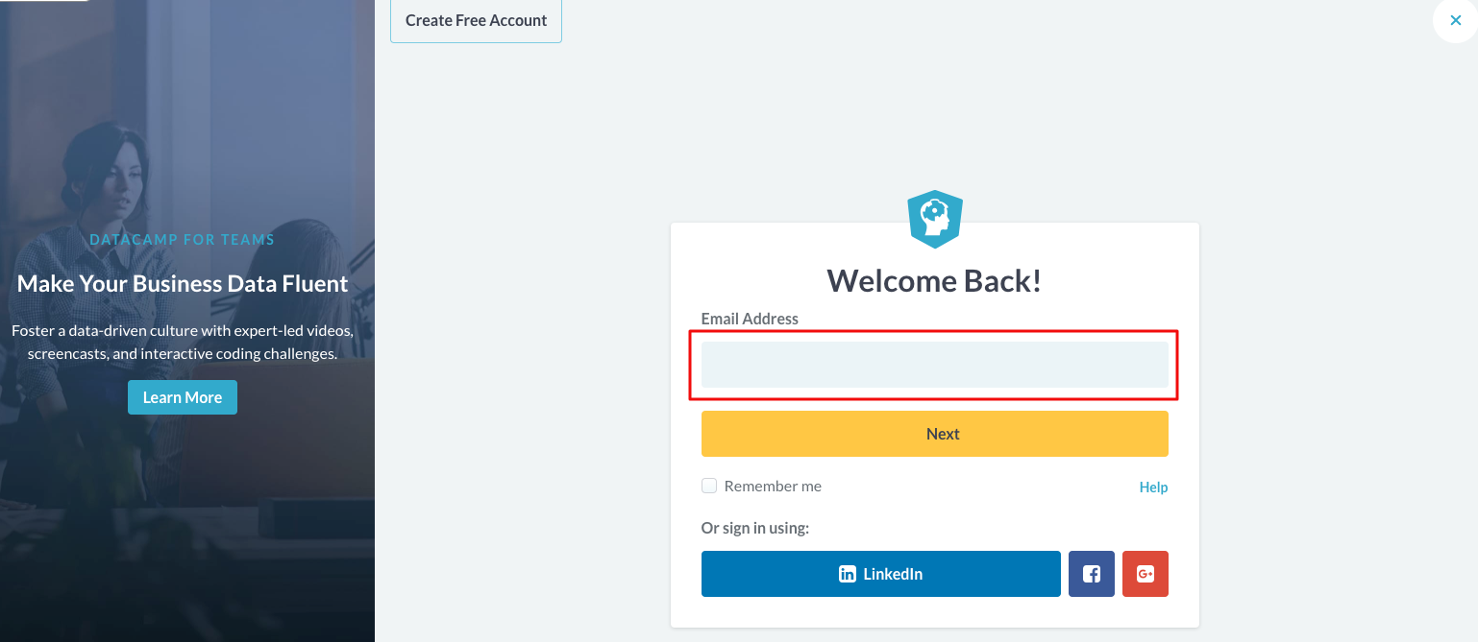Click the 'LinkedIn' text on the blue button
Viewport: 1478px width, 642px height.
coord(893,574)
